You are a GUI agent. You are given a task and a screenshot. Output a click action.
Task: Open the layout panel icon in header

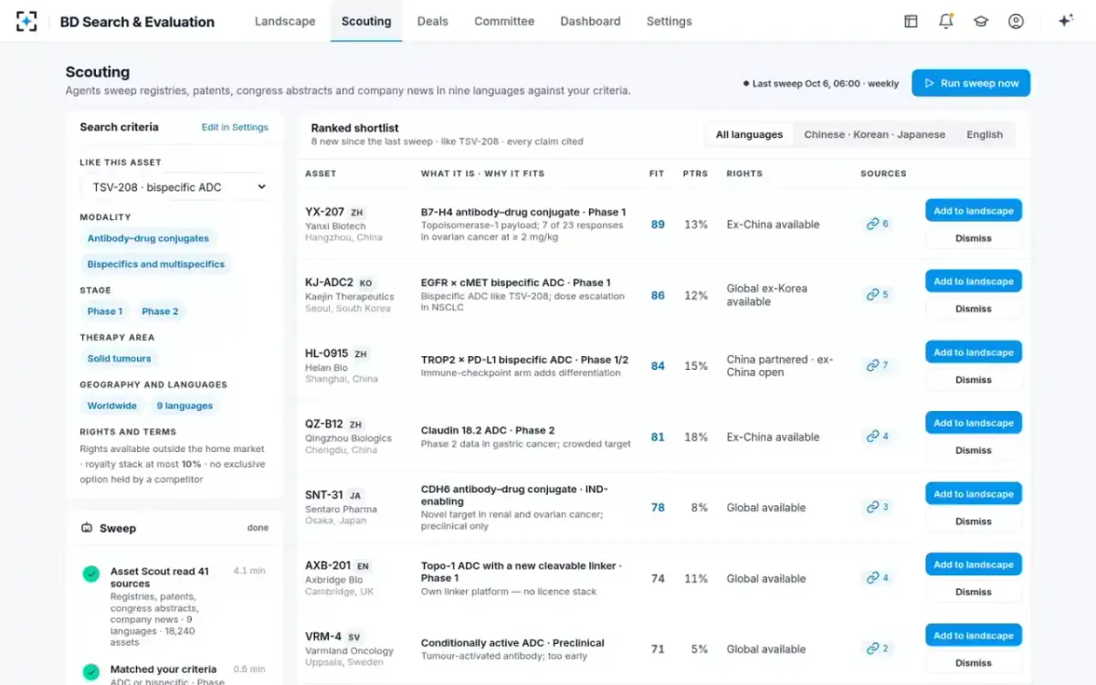tap(911, 21)
